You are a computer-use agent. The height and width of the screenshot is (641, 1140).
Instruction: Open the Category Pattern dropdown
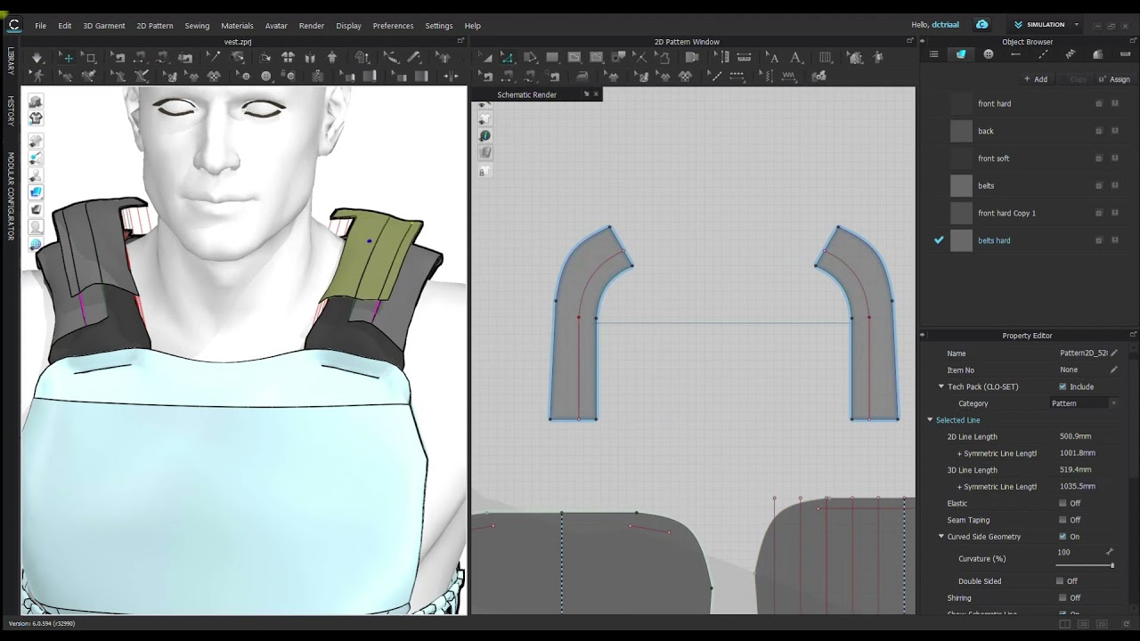[x=1084, y=403]
